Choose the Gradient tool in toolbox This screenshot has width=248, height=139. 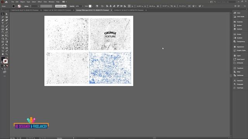(x=7, y=42)
